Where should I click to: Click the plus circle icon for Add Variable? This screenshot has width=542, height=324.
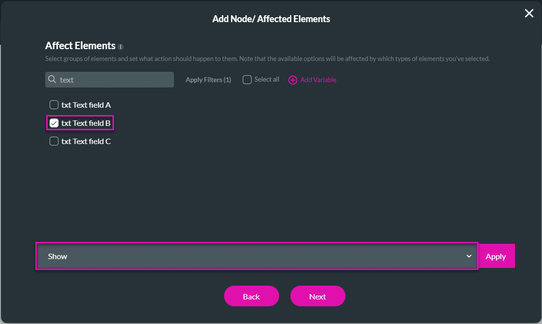(x=293, y=80)
